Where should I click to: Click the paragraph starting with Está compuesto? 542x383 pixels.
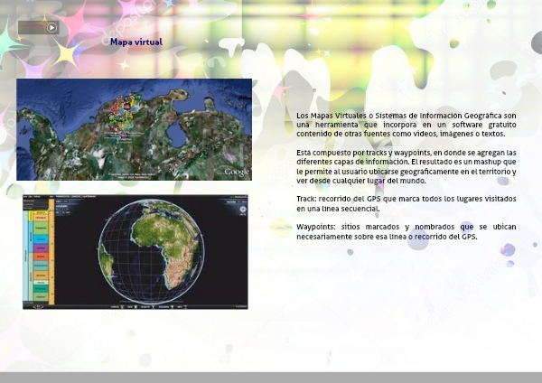(406, 166)
